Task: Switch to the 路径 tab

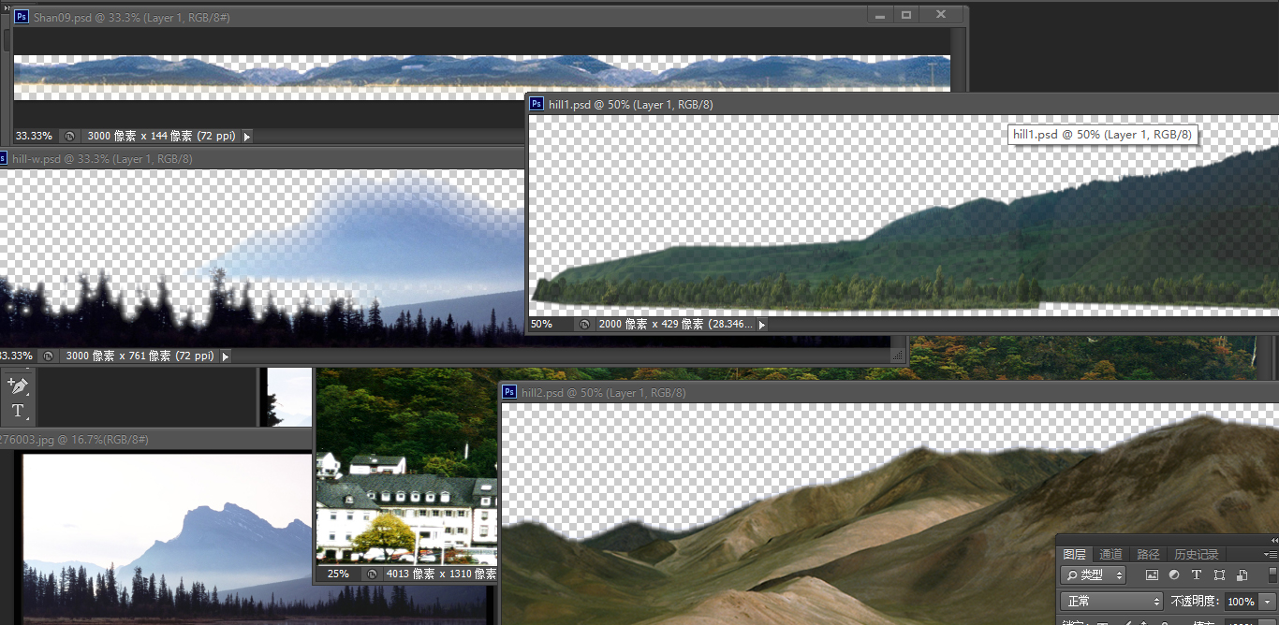Action: point(1148,555)
